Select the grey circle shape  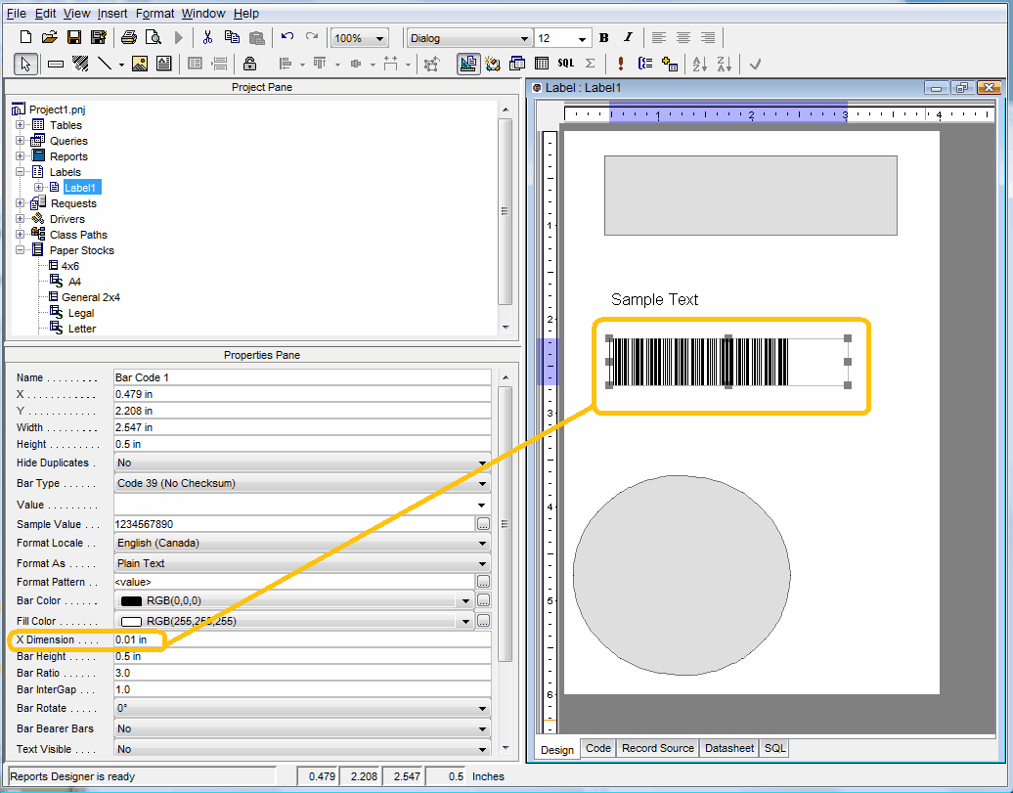pos(682,575)
